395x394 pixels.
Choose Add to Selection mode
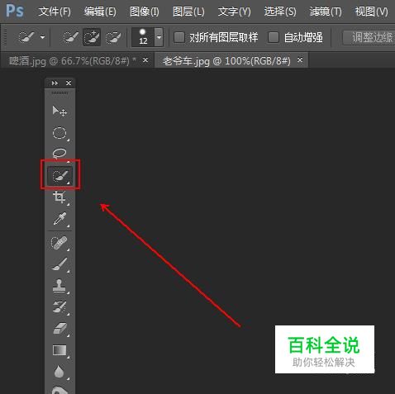point(92,37)
